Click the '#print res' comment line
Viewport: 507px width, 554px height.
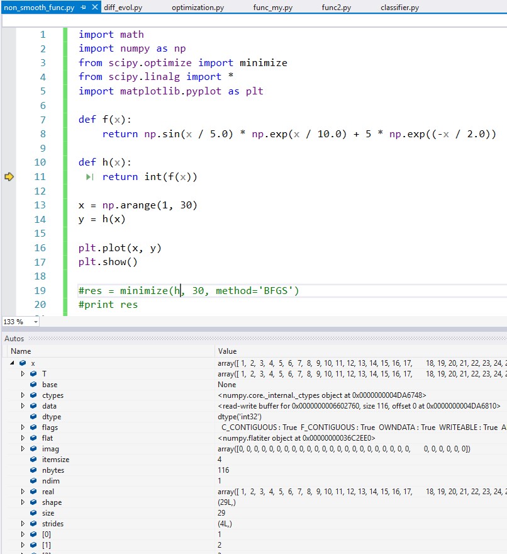(x=108, y=305)
